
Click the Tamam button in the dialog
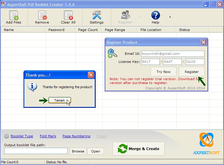click(x=60, y=100)
